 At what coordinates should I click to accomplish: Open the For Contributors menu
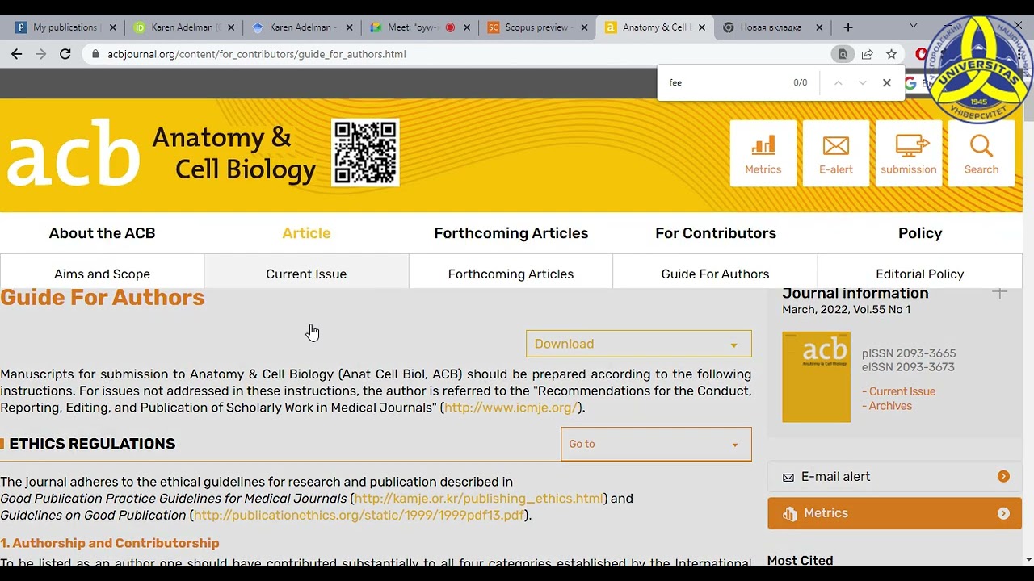point(716,233)
